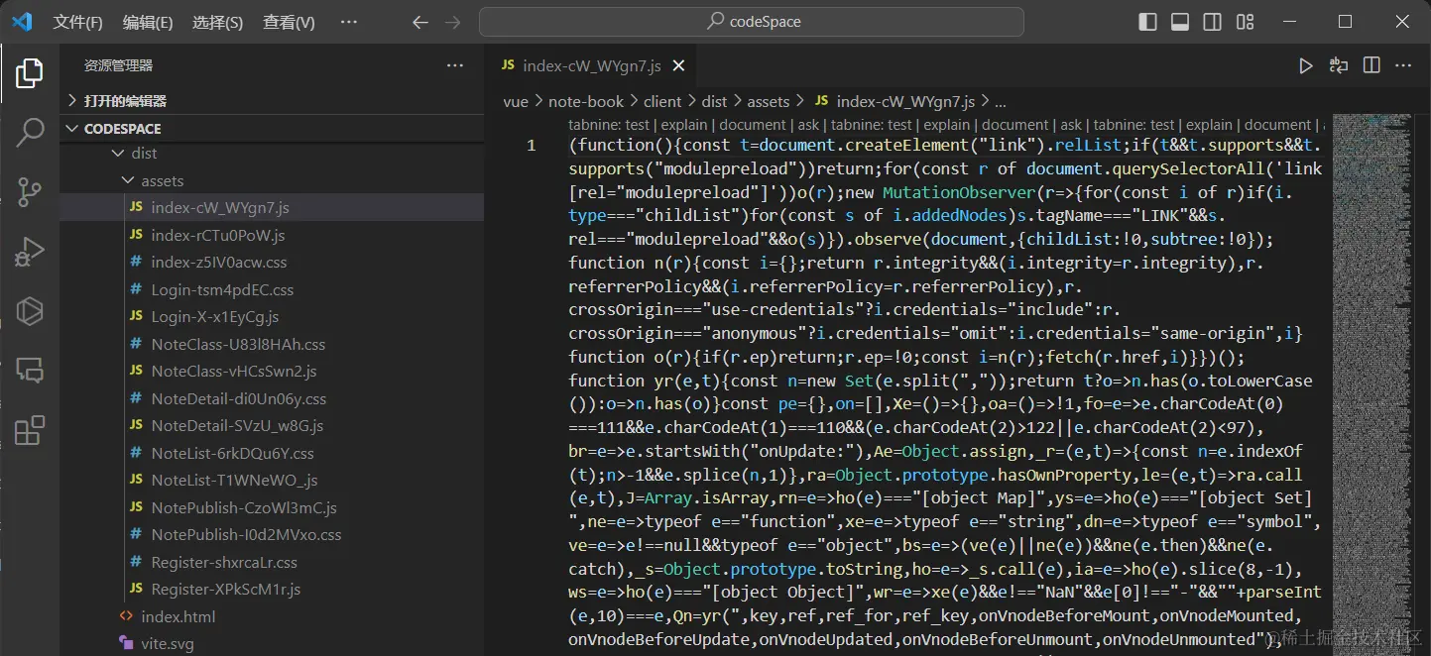
Task: Open the 查看(V) menu
Action: coord(289,22)
